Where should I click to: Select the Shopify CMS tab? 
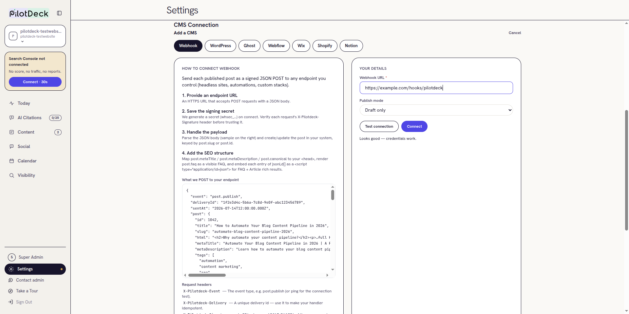point(325,46)
